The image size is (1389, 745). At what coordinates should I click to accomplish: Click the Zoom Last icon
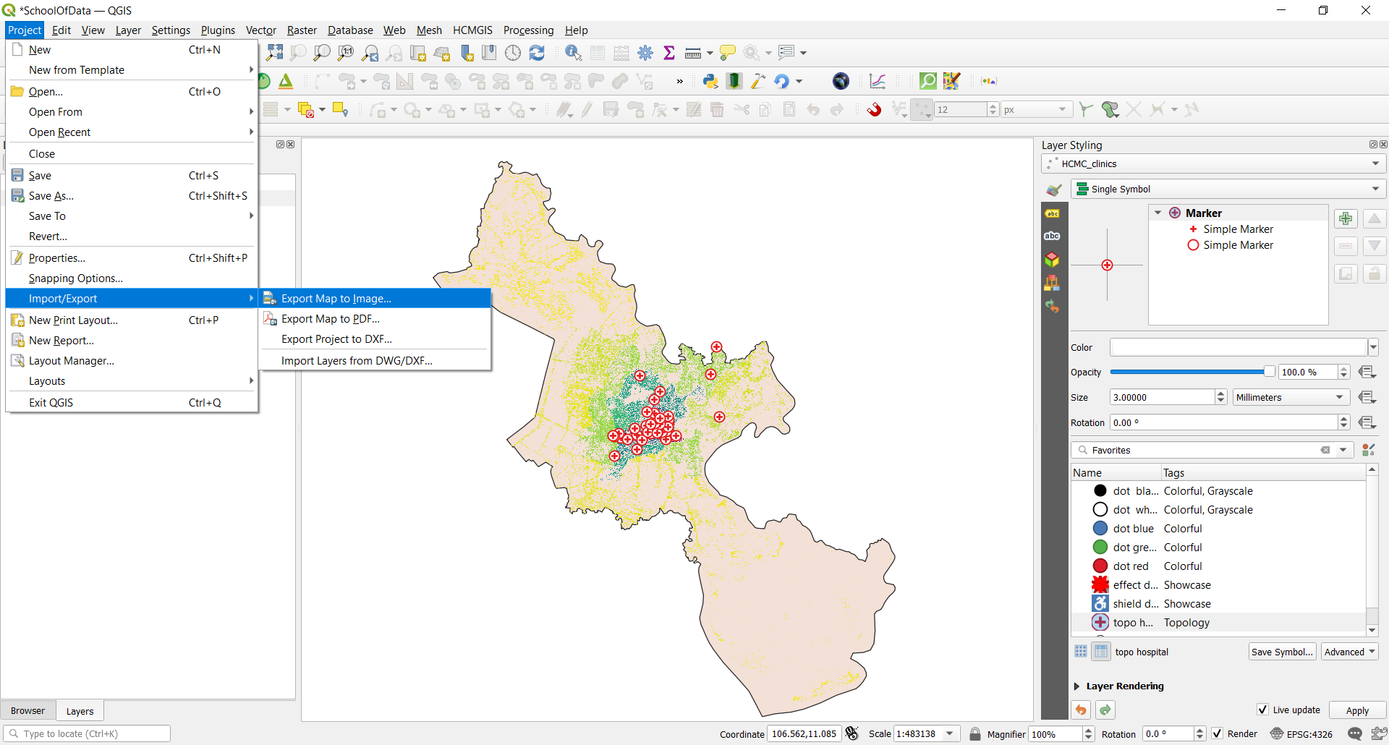click(370, 53)
